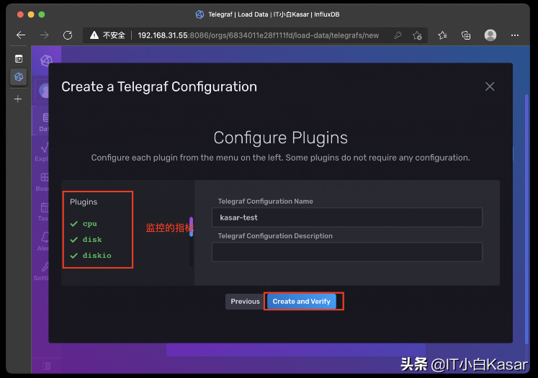Select the InfluxDB tab icon in the browser sidebar
Screen dimensions: 538x378
pos(19,76)
